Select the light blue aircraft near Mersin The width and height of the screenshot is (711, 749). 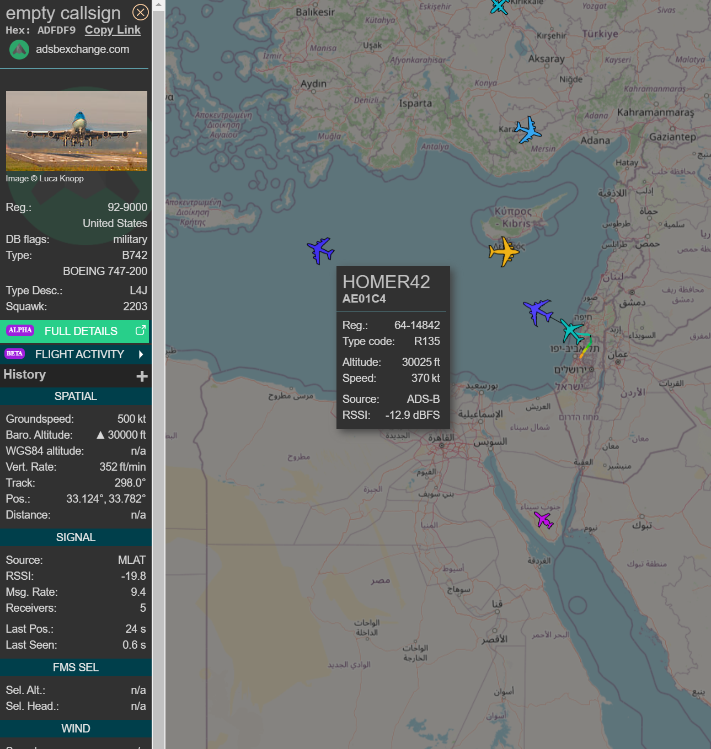pos(528,130)
